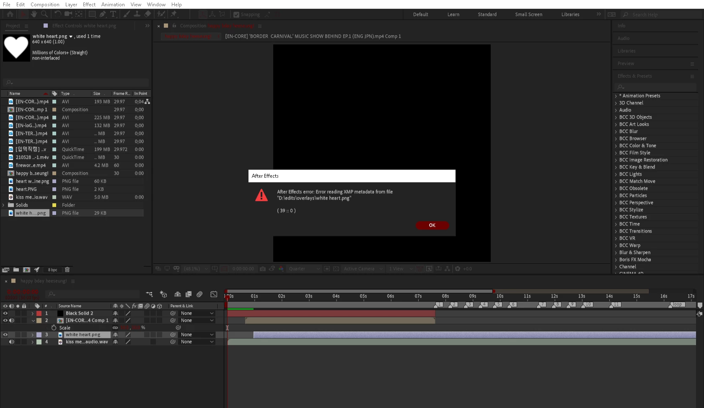The width and height of the screenshot is (704, 408).
Task: Toggle the timeline Hide Shy Layers icon
Action: (178, 294)
